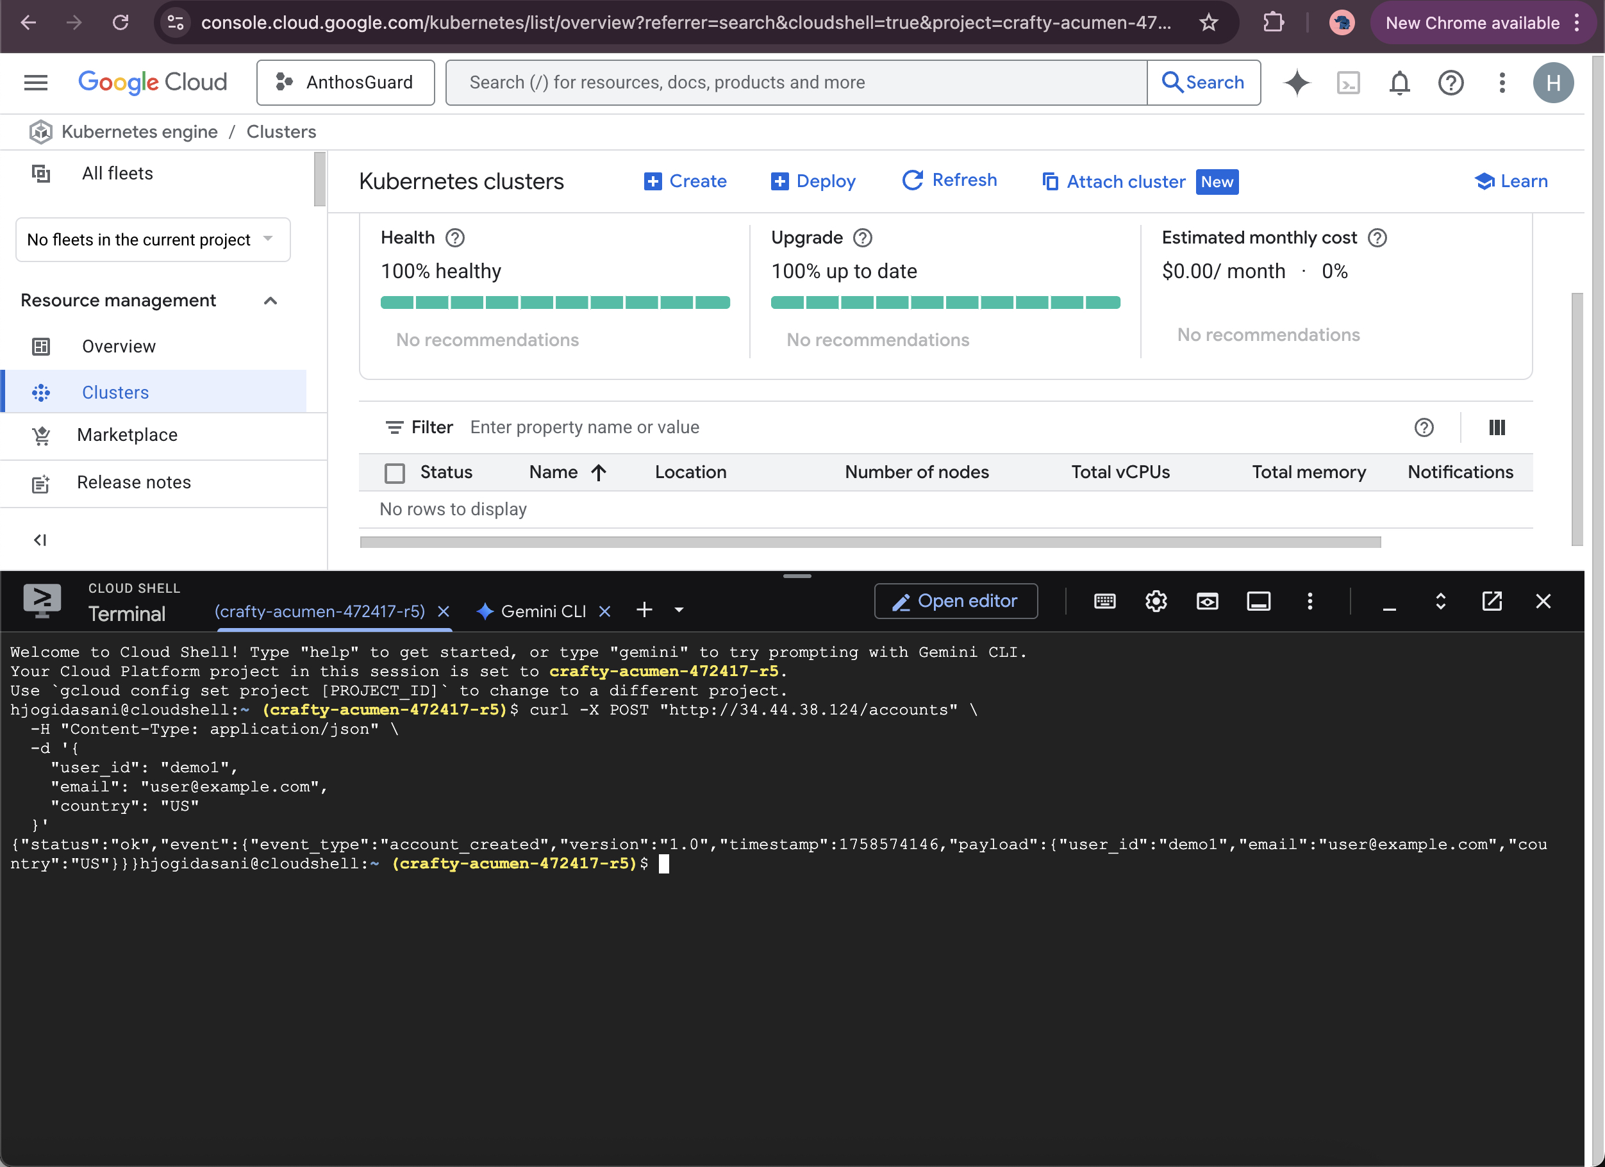Toggle the on-screen keyboard icon in Cloud Shell
Image resolution: width=1605 pixels, height=1167 pixels.
click(x=1104, y=602)
